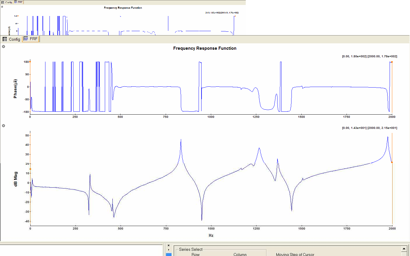Open the Config tab in the main tab bar
This screenshot has height=256, width=410.
[x=11, y=39]
